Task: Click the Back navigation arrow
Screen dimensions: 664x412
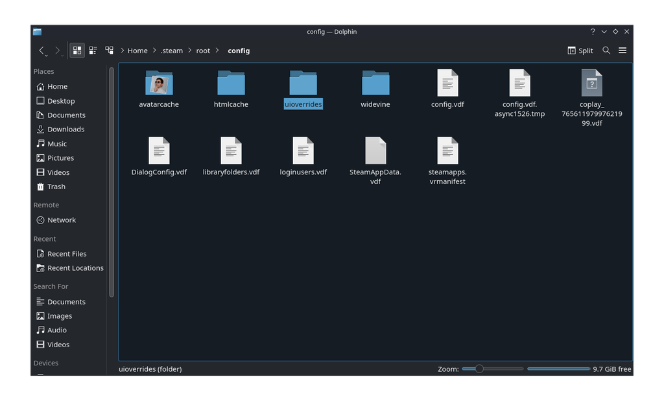Action: point(41,50)
